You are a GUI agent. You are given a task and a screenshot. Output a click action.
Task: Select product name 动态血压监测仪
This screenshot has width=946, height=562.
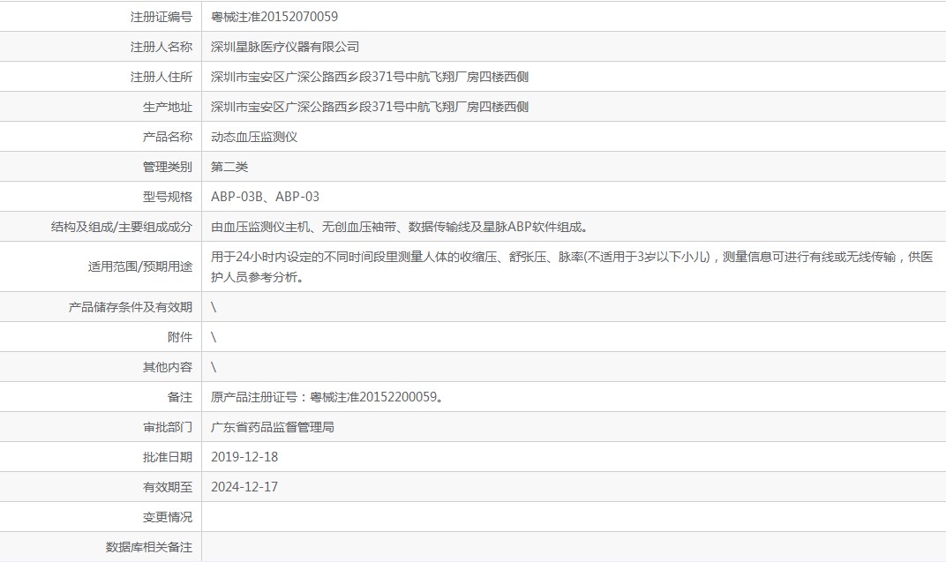(x=254, y=137)
